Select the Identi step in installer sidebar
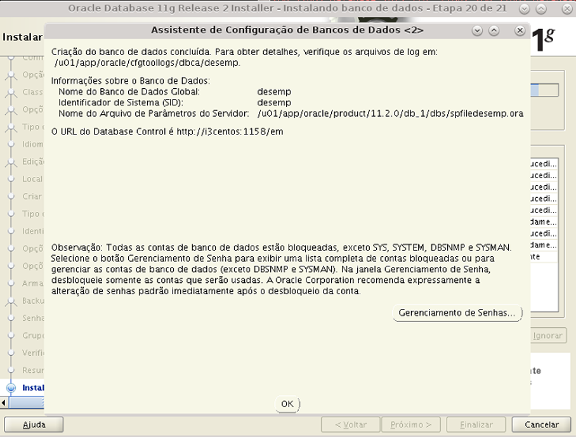This screenshot has height=437, width=576. click(x=33, y=231)
